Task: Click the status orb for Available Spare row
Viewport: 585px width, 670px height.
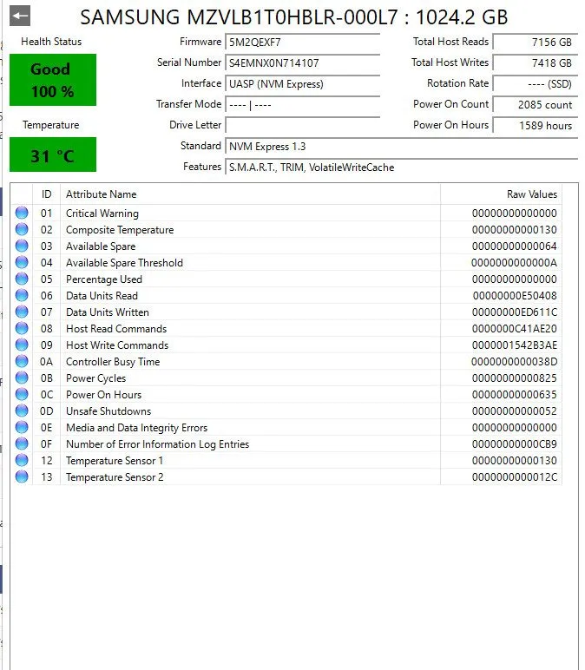Action: click(22, 246)
